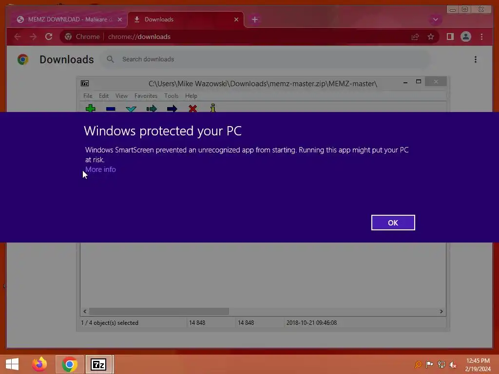
Task: Open the 7-Zip File menu
Action: [88, 96]
